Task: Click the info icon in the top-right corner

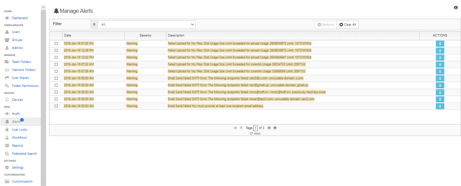Action: pyautogui.click(x=455, y=8)
